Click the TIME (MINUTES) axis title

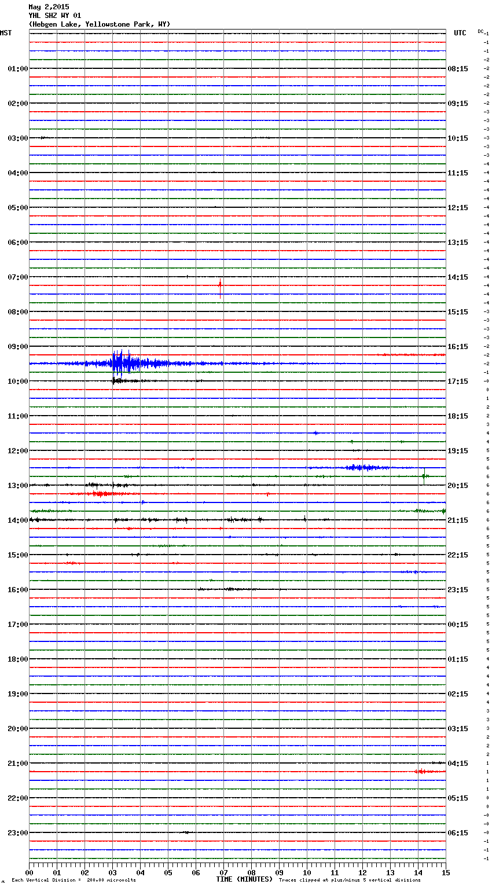(x=244, y=879)
